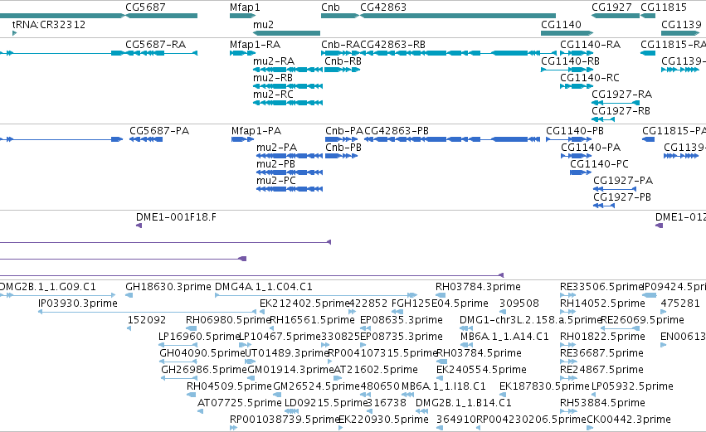Select the LP16960.5prime EST label
This screenshot has height=432, width=706.
coord(198,337)
